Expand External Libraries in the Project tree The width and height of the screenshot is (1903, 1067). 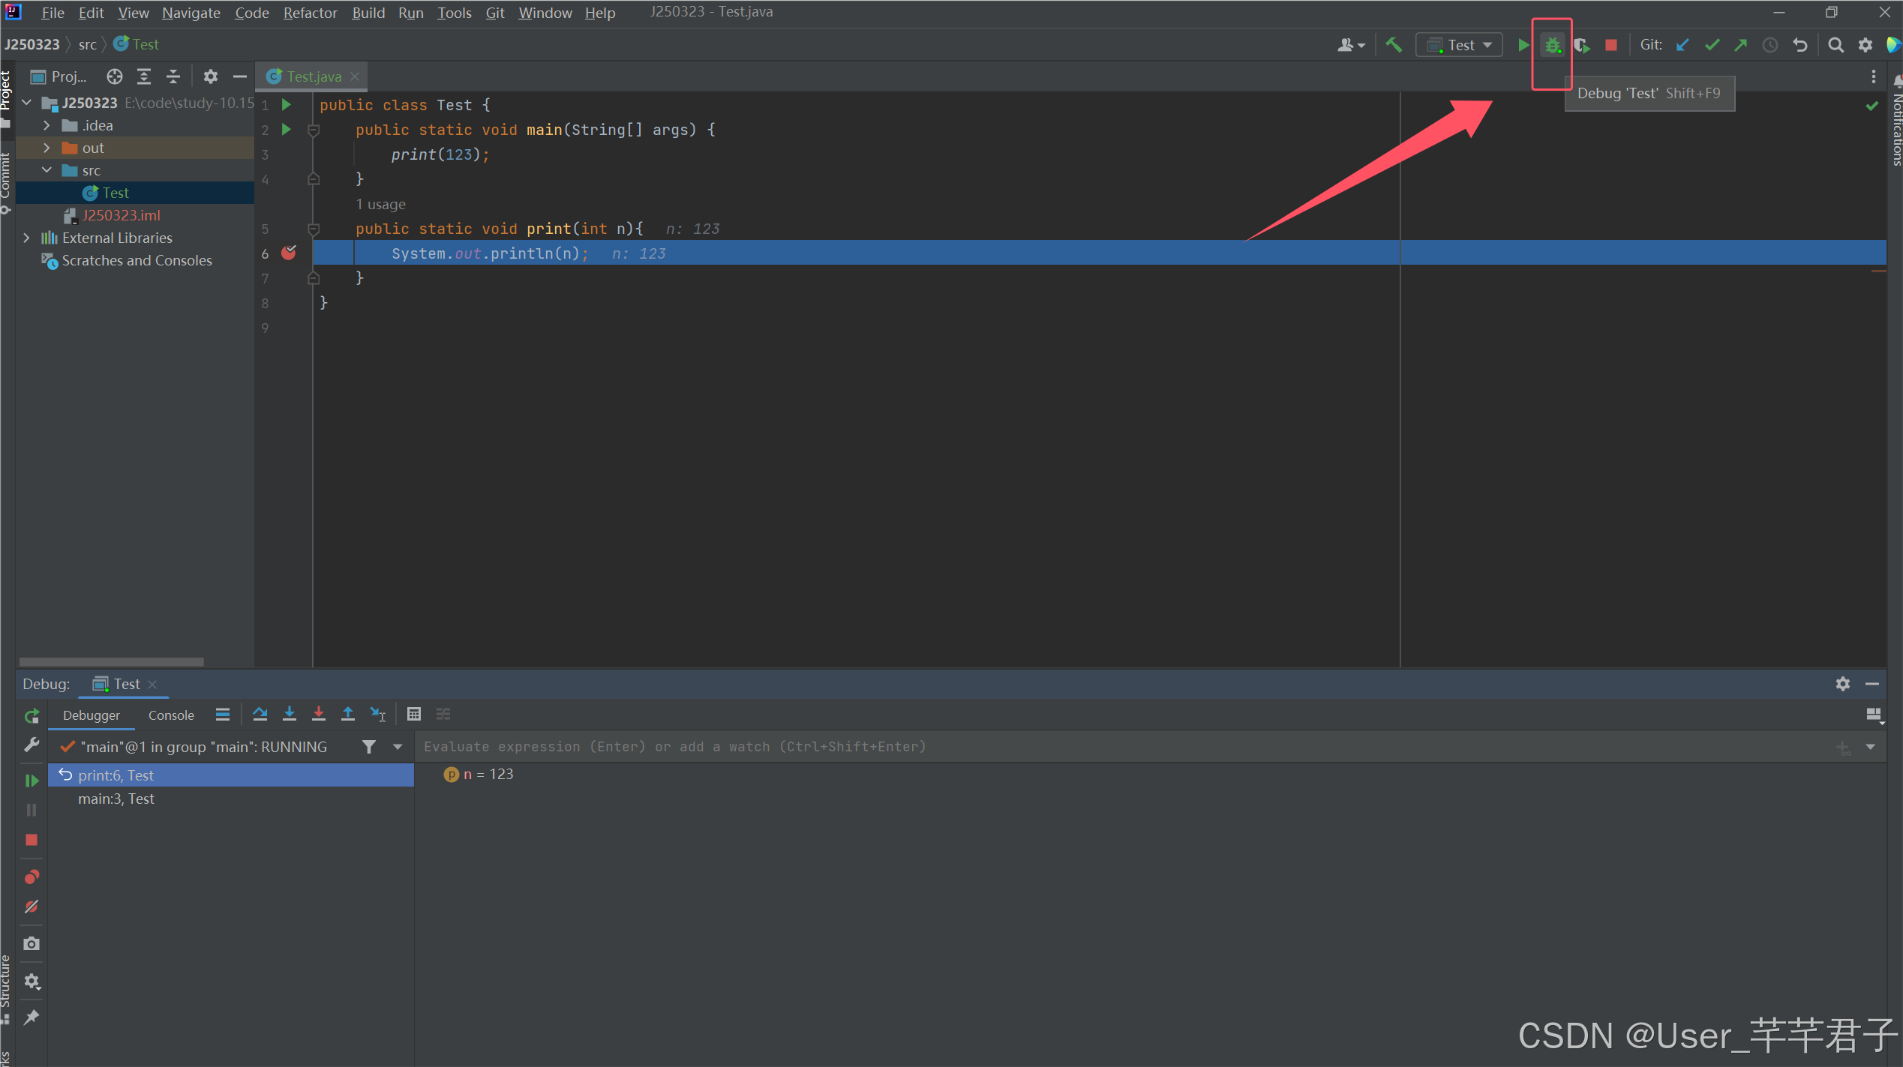27,238
